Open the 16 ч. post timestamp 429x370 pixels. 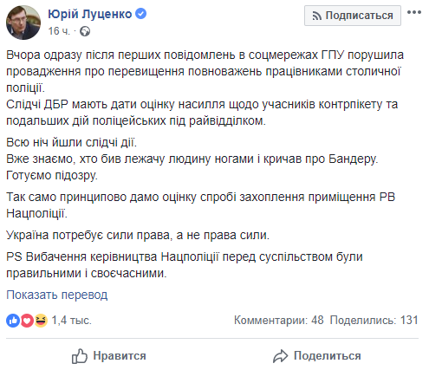point(59,31)
